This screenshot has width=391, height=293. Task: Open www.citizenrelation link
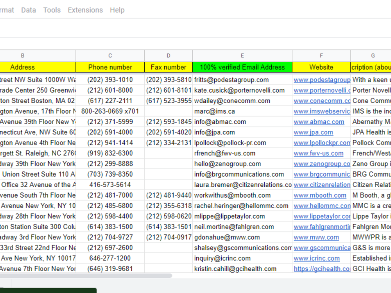(x=322, y=185)
